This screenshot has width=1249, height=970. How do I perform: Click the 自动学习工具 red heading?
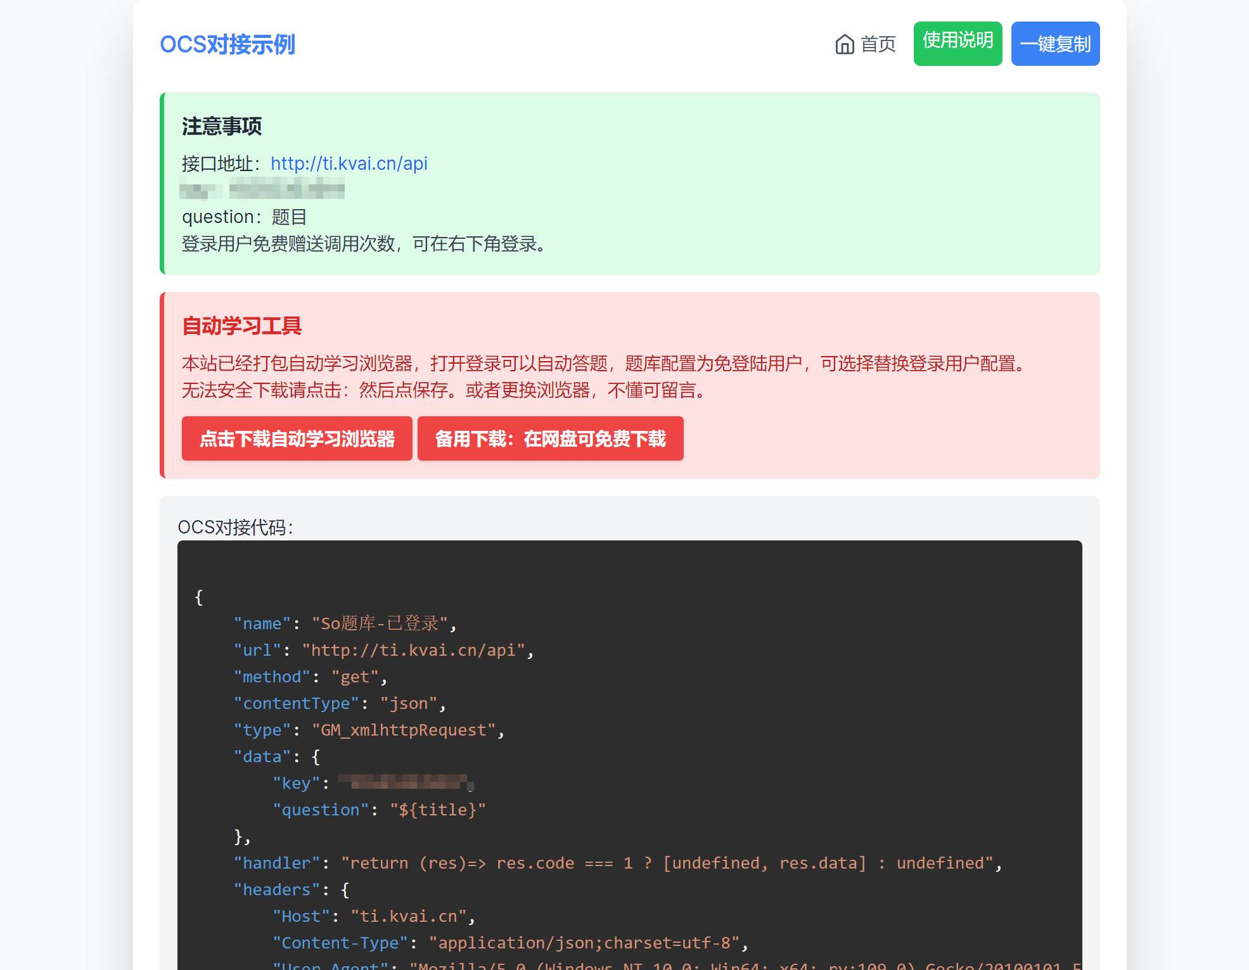pyautogui.click(x=241, y=326)
